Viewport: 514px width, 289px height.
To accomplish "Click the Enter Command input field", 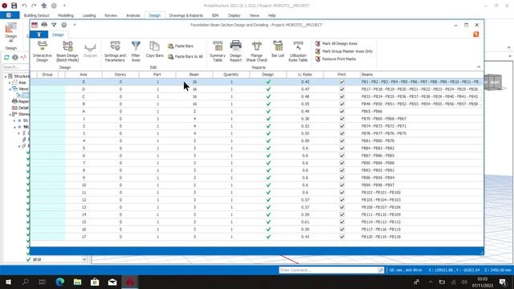I will (x=328, y=270).
